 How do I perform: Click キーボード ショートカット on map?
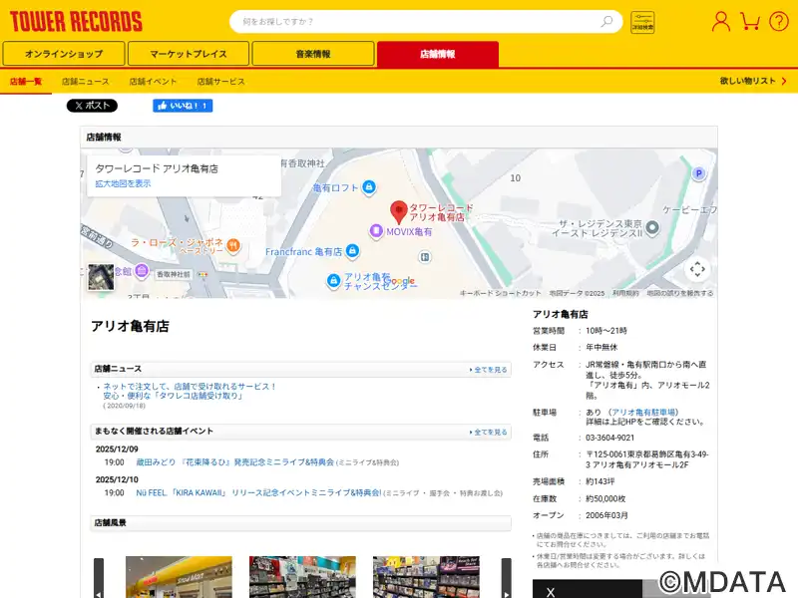(501, 293)
